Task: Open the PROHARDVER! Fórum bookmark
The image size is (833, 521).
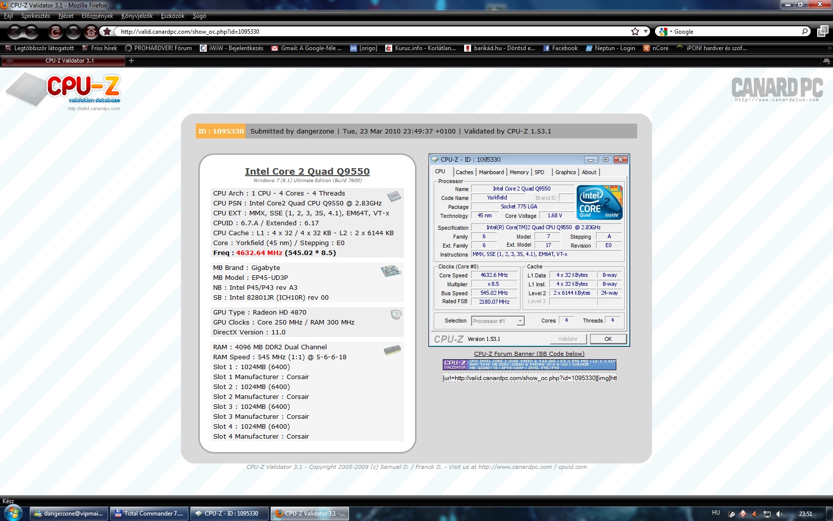Action: point(158,48)
